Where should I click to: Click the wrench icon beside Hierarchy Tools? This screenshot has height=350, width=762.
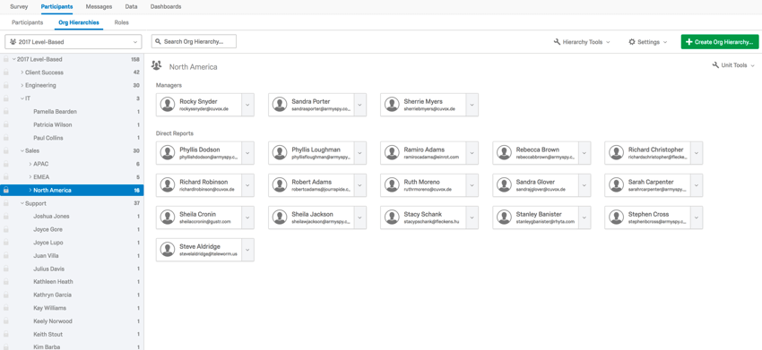pos(557,42)
